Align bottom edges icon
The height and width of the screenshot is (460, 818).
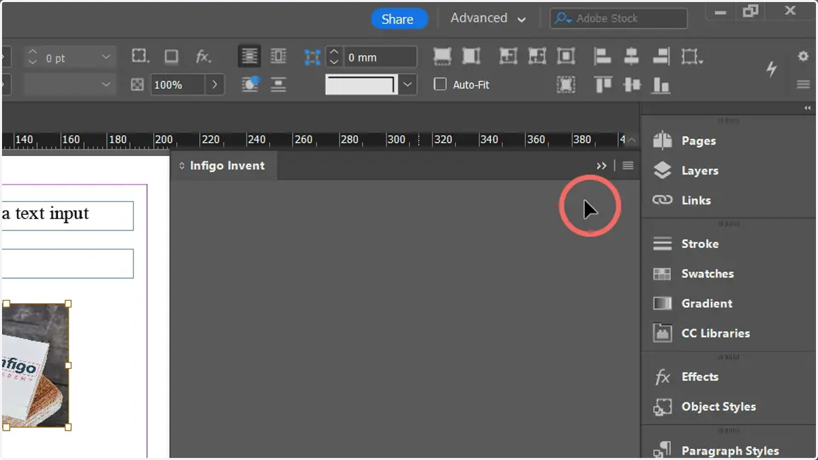point(661,85)
